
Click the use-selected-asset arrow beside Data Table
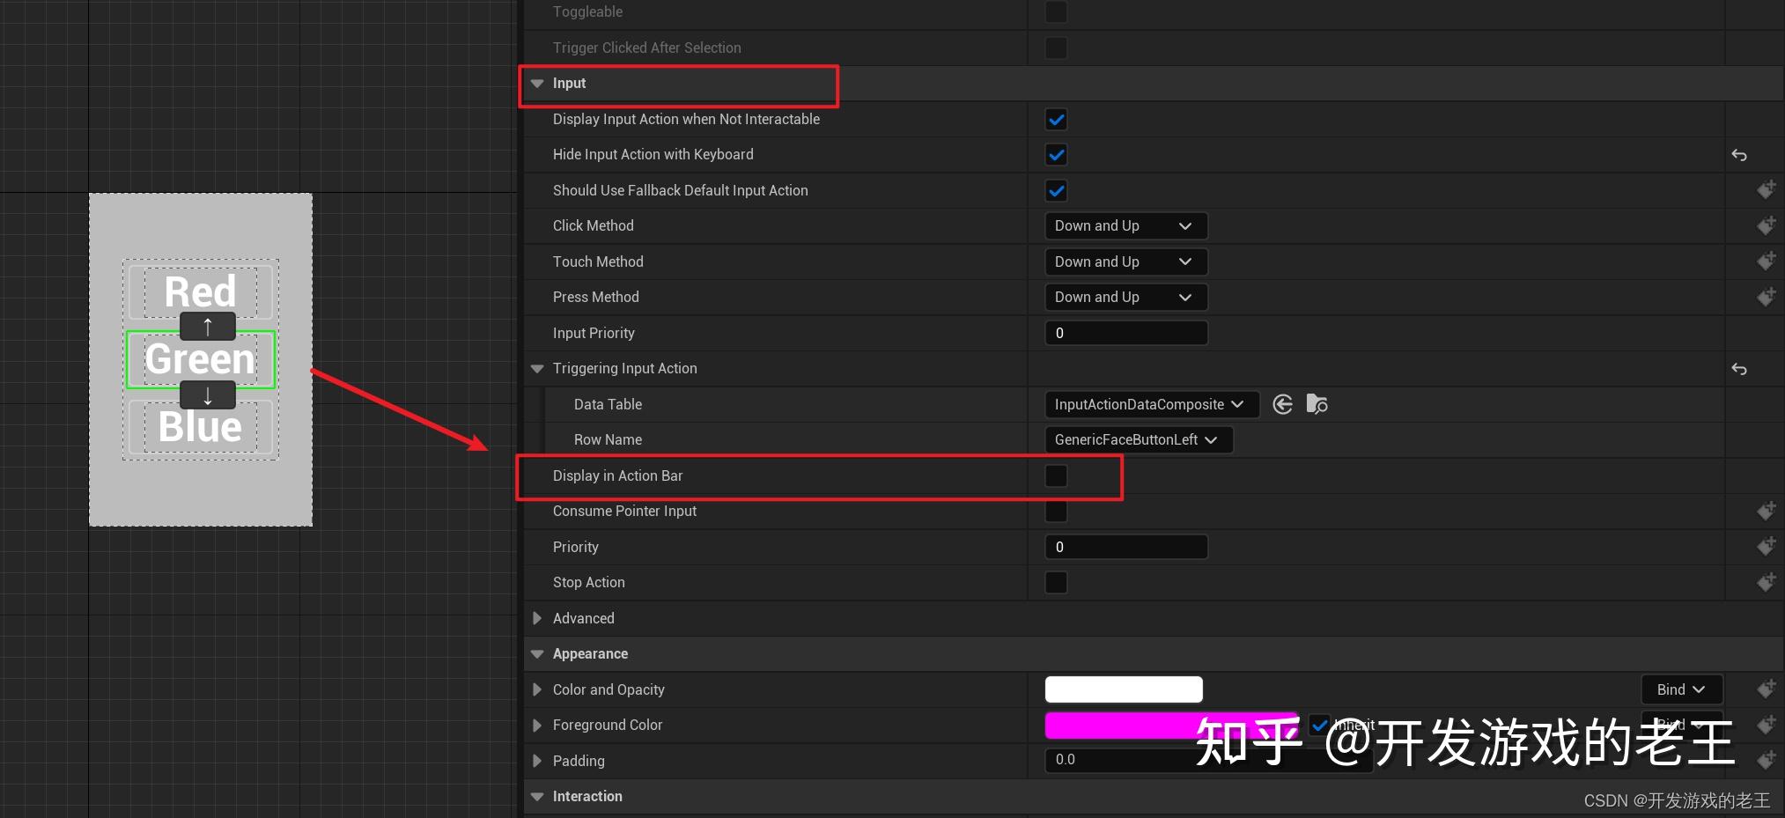(x=1282, y=404)
